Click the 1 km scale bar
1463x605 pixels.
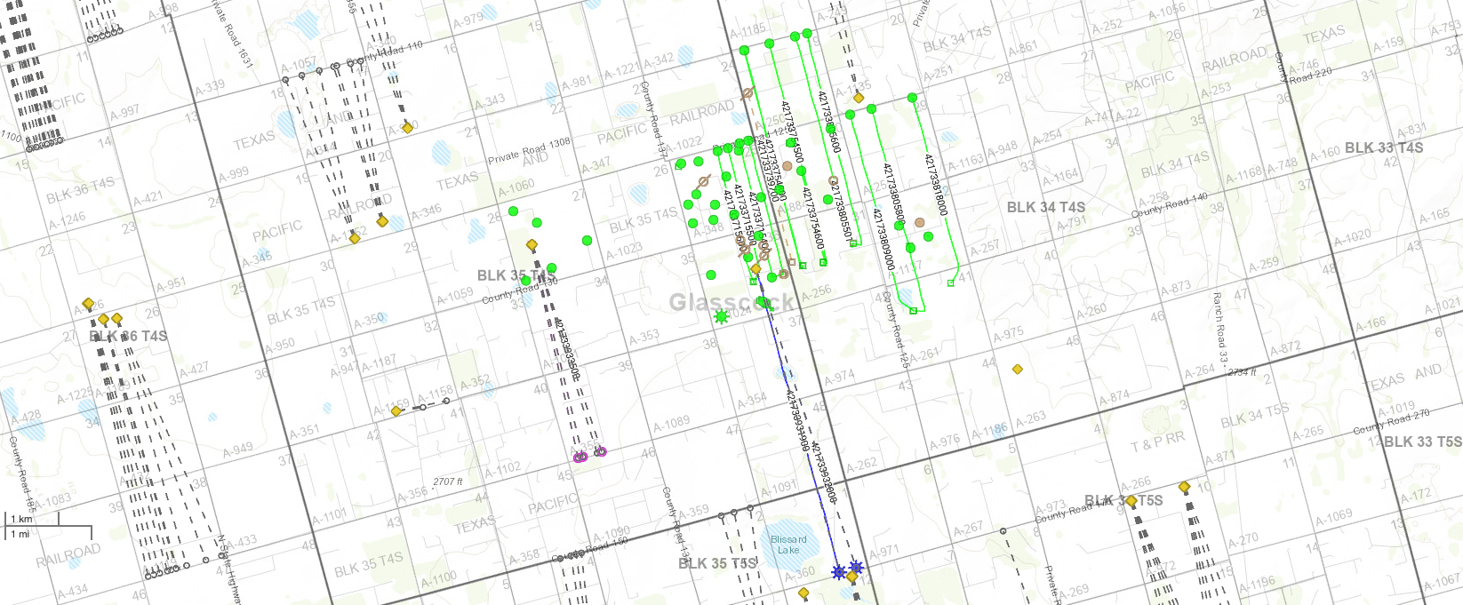(x=20, y=519)
